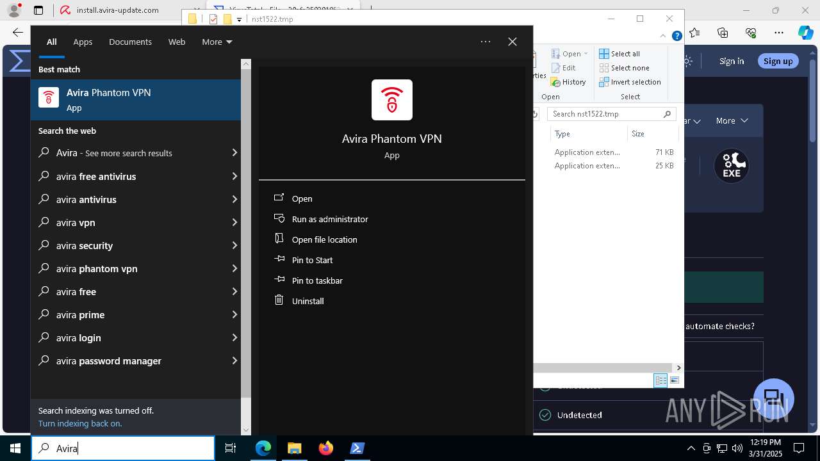820x461 pixels.
Task: Open Avira Phantom VPN best match result
Action: point(136,100)
